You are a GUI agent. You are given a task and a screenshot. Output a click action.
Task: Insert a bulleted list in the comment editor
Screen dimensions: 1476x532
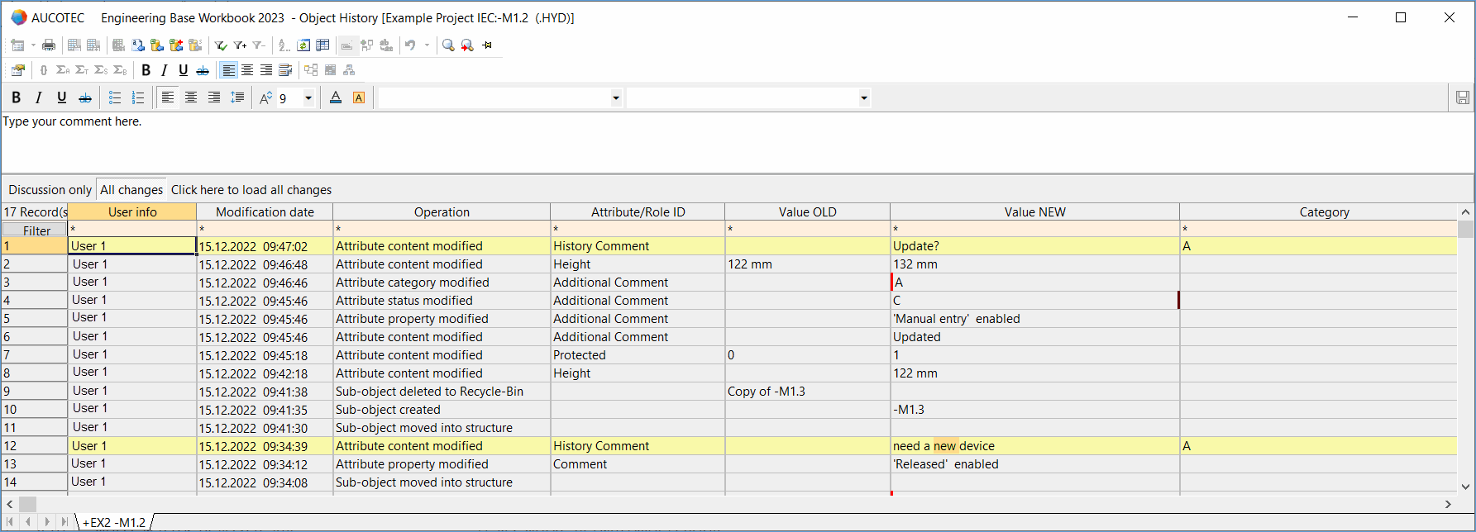(x=115, y=98)
